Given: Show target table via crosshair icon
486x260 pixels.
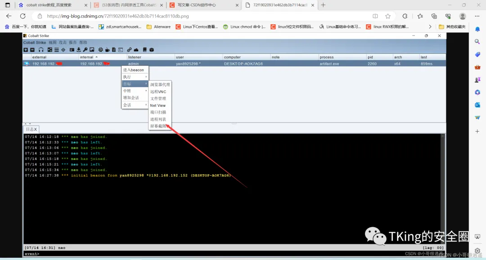Looking at the screenshot, I should click(63, 50).
